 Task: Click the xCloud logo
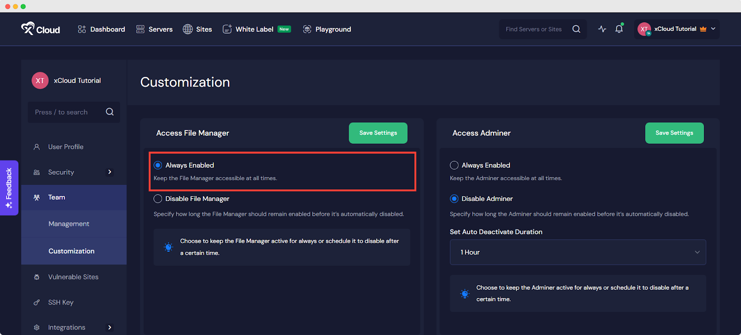(x=40, y=29)
